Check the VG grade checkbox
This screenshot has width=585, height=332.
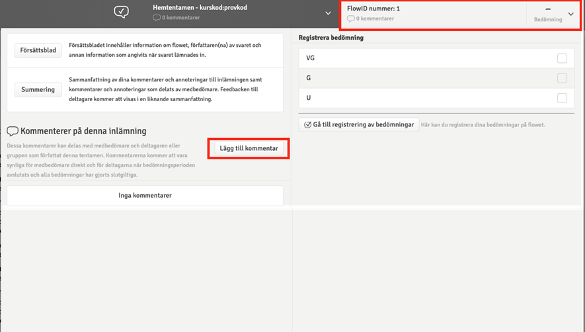[562, 58]
